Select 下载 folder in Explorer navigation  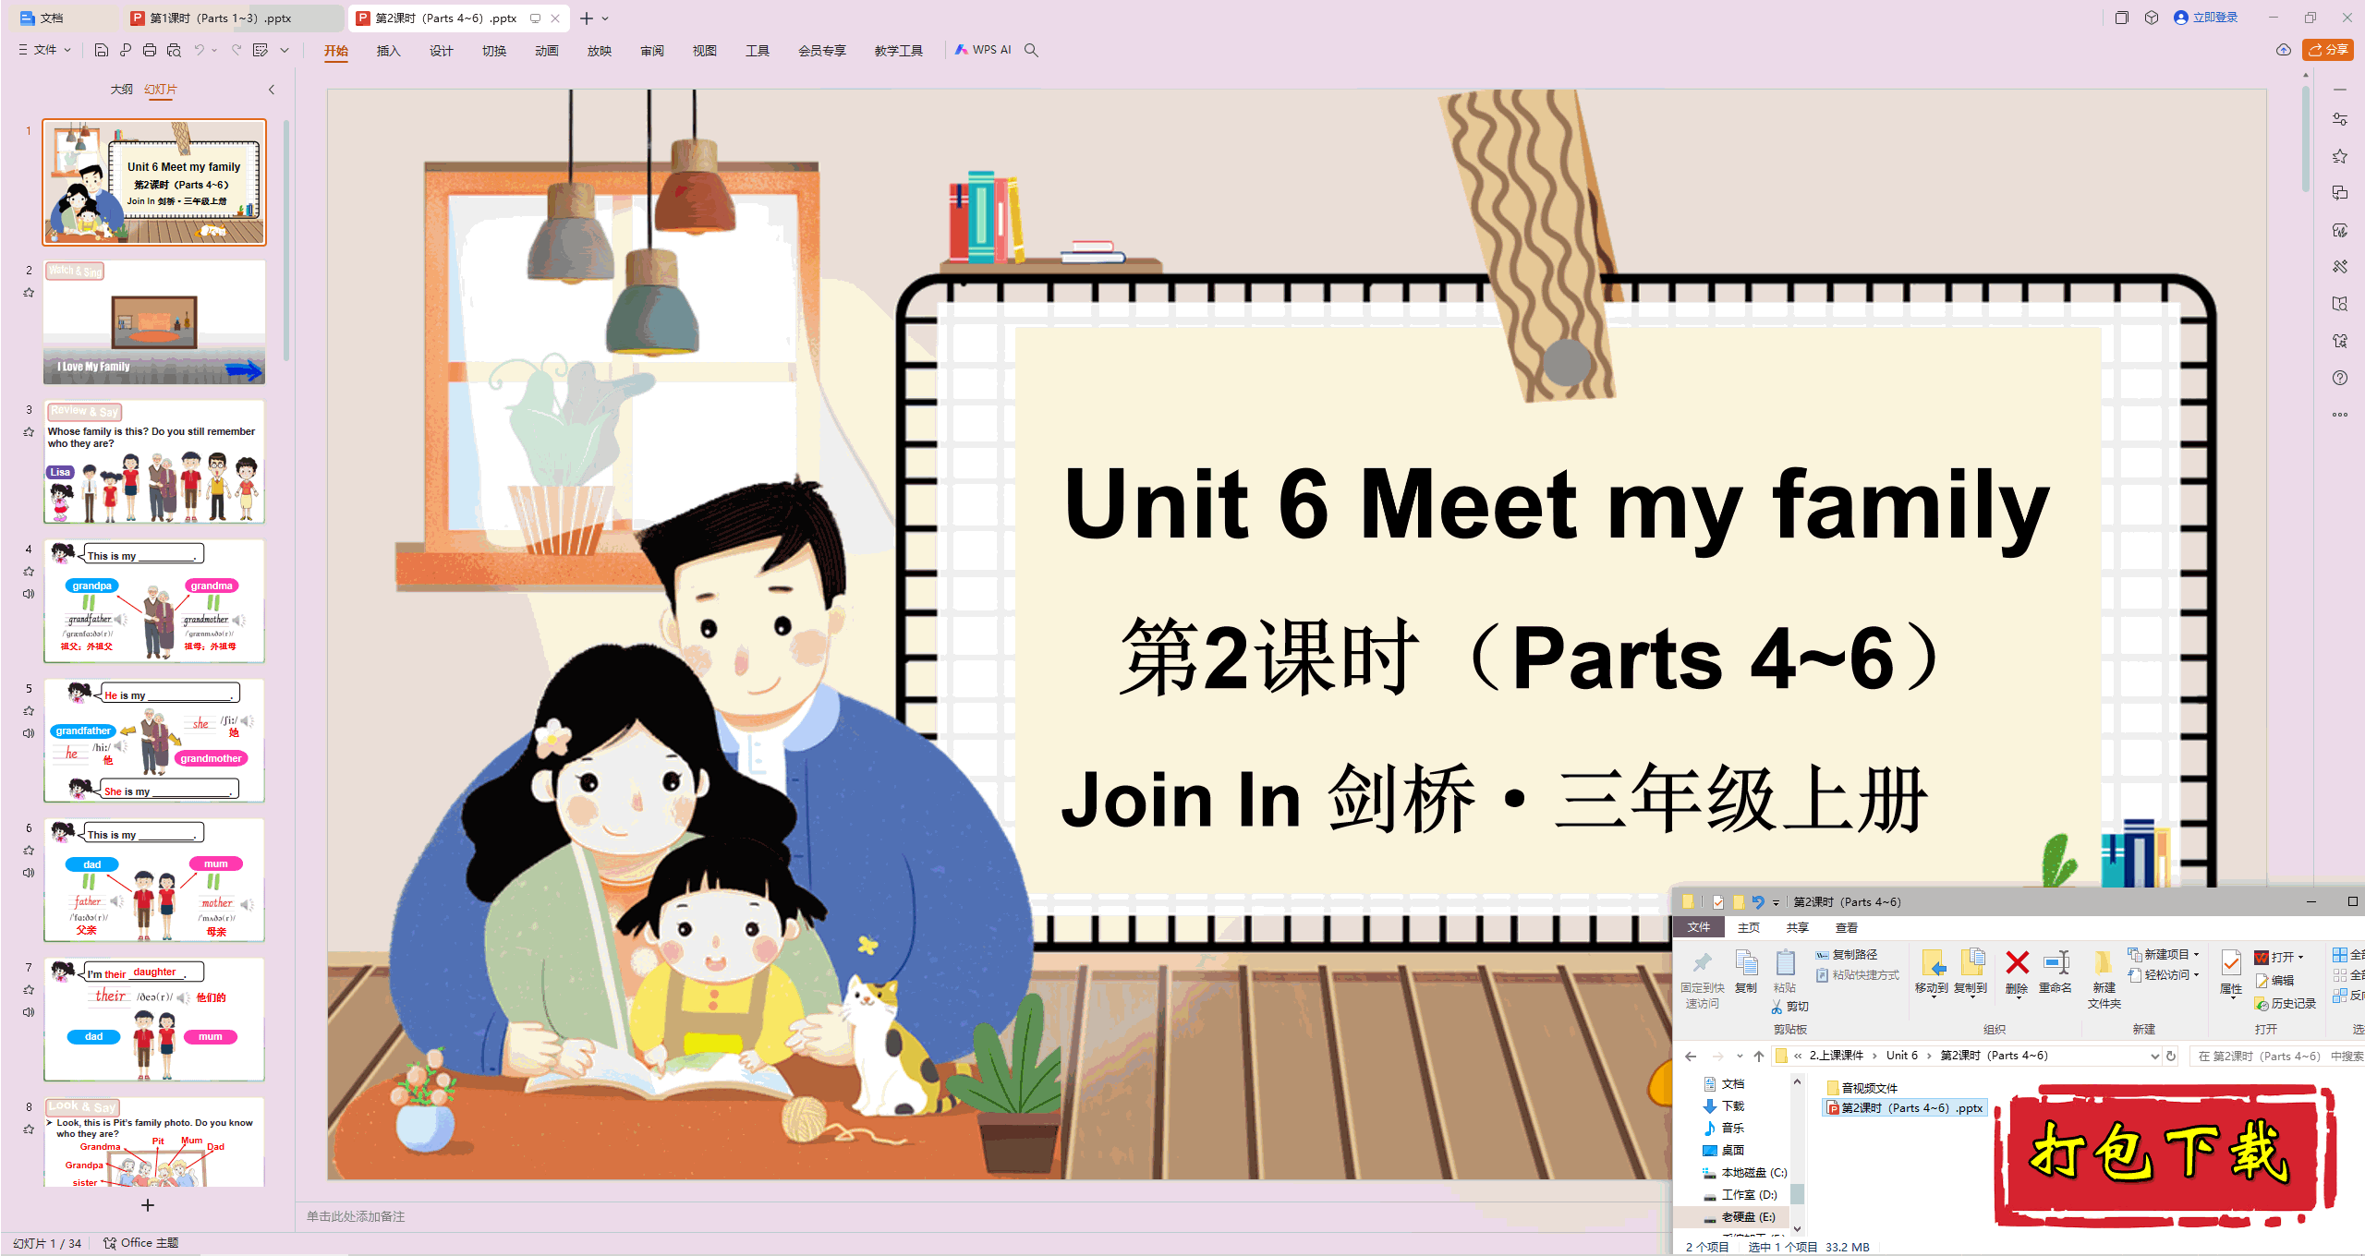click(x=1724, y=1105)
